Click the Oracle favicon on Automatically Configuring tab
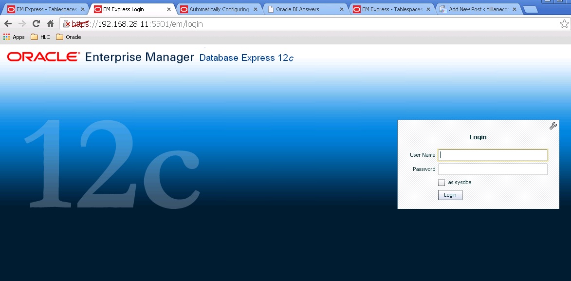 (184, 9)
